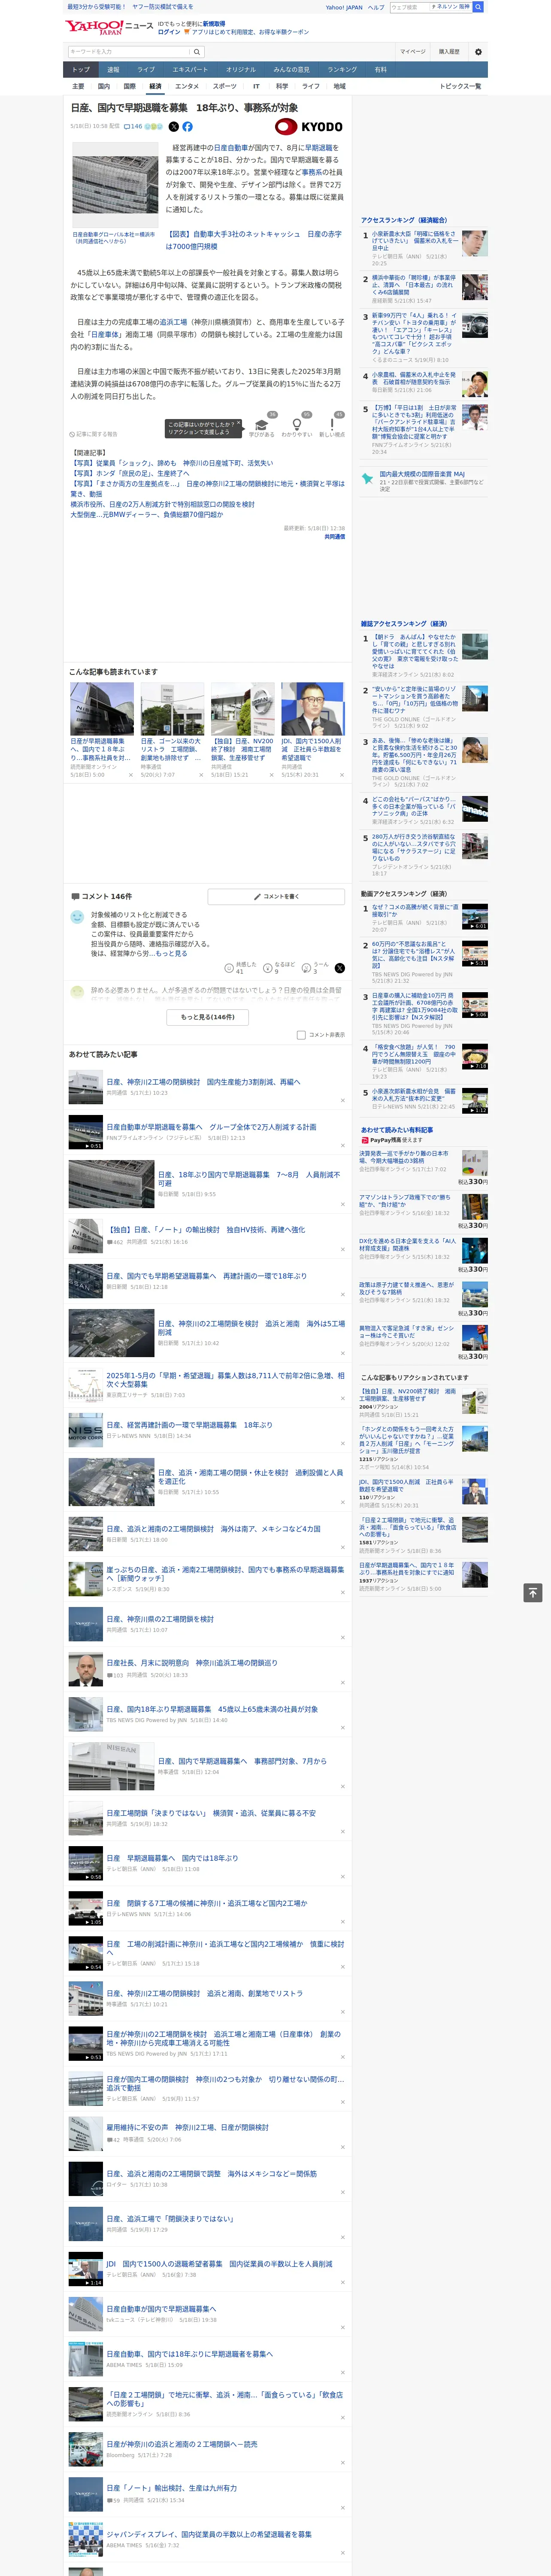Dismiss the 日産が早期退職募集へ recommended card
The image size is (551, 2576).
130,774
